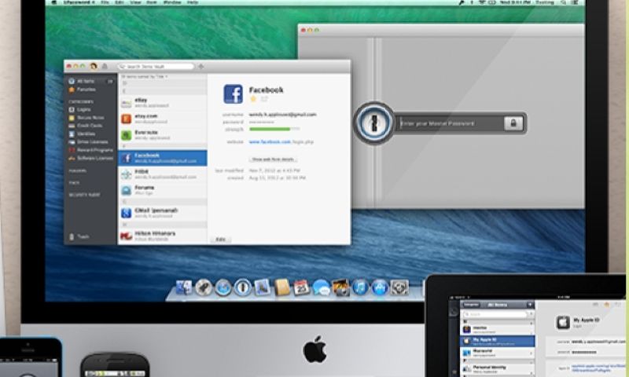The image size is (629, 377).
Task: Open the Finder icon in the Dock
Action: point(184,287)
